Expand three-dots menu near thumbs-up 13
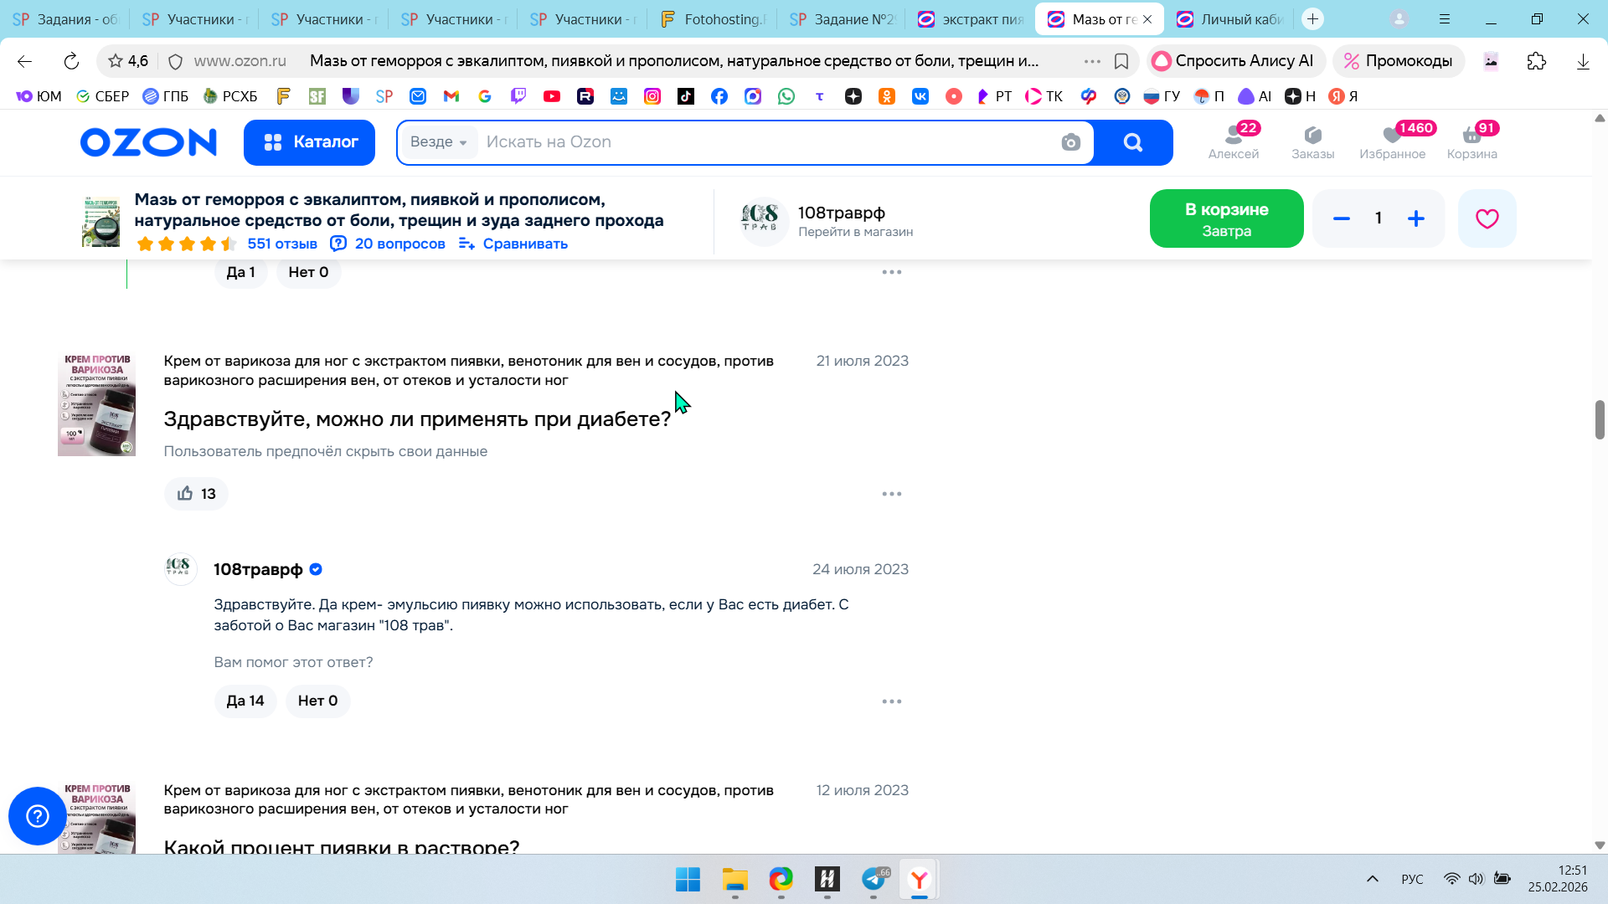 (x=891, y=494)
